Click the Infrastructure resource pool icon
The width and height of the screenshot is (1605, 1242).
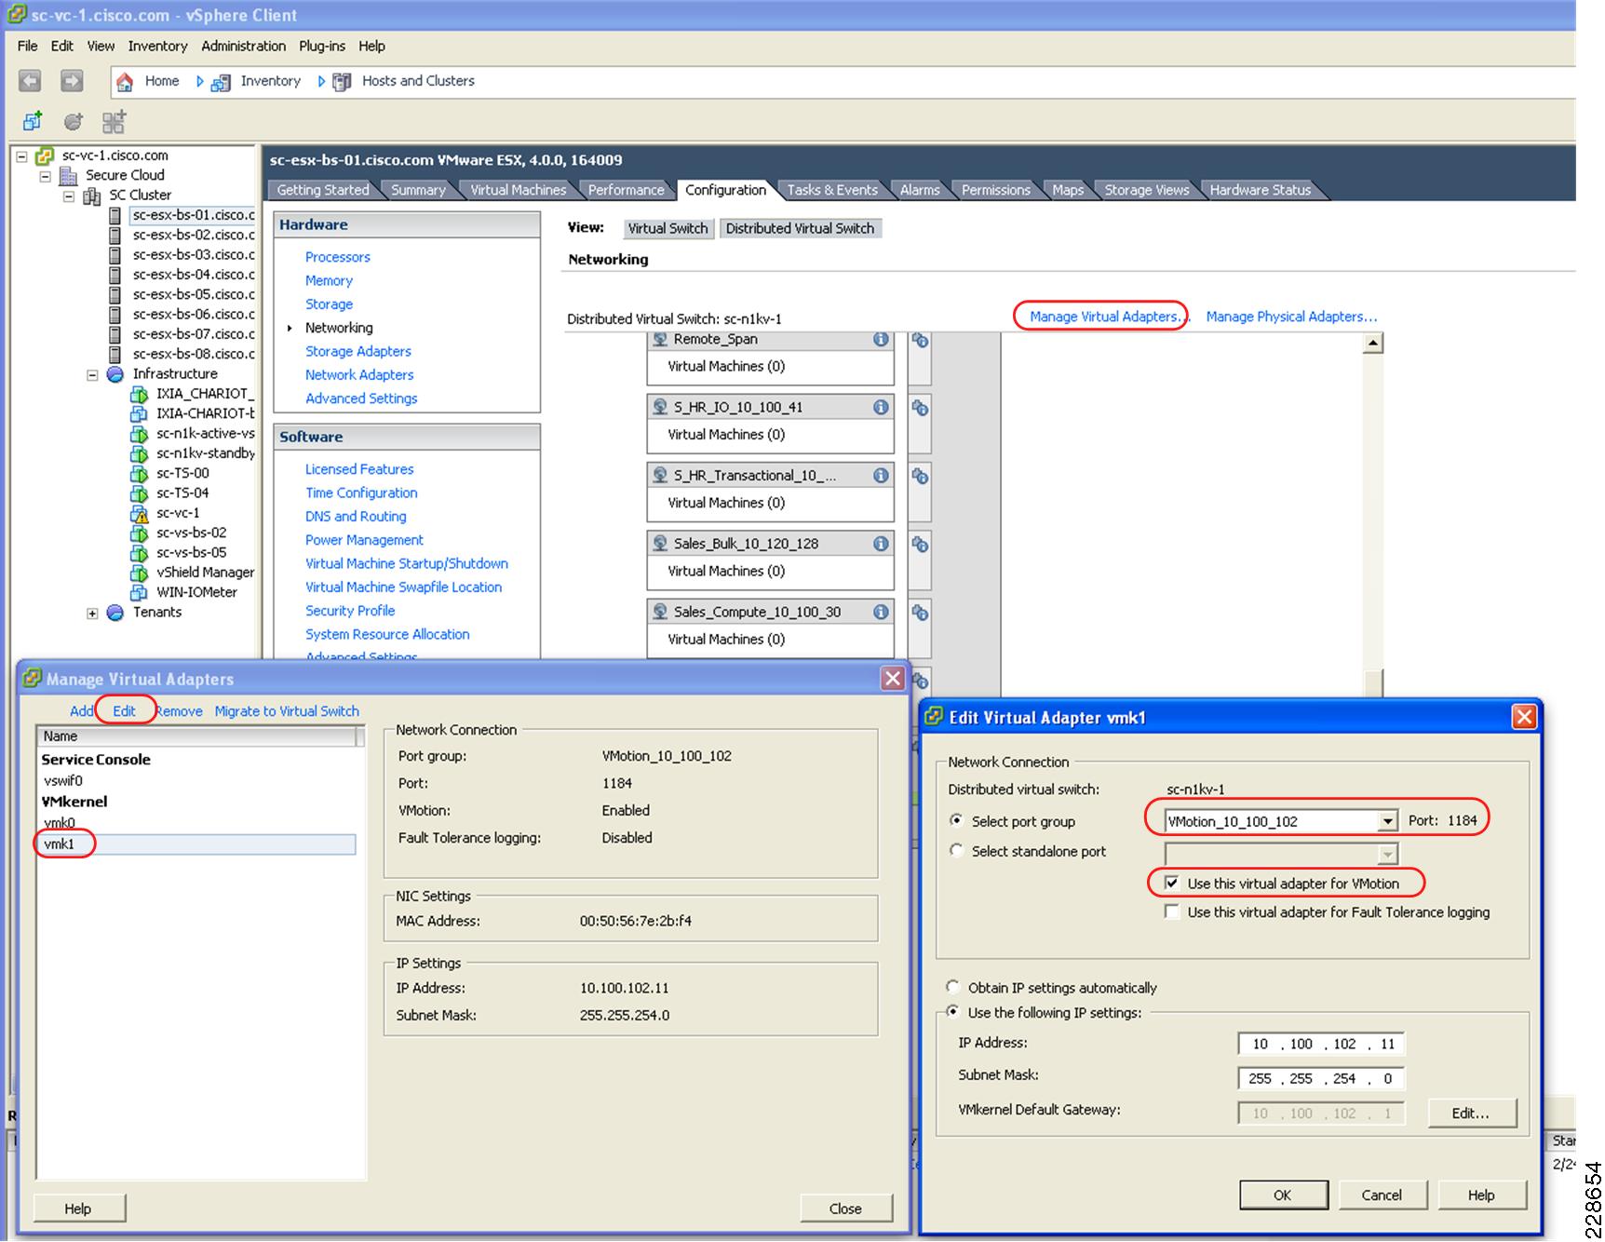click(115, 374)
